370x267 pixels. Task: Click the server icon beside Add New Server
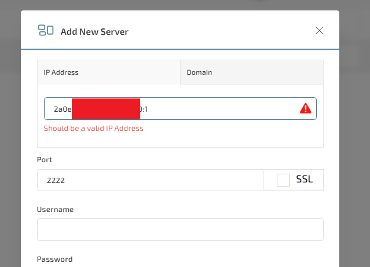pos(46,31)
